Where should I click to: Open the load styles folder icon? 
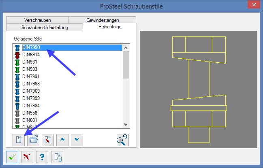tap(33, 140)
